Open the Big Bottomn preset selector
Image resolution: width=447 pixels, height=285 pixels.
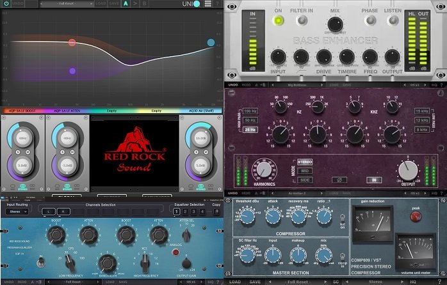297,84
